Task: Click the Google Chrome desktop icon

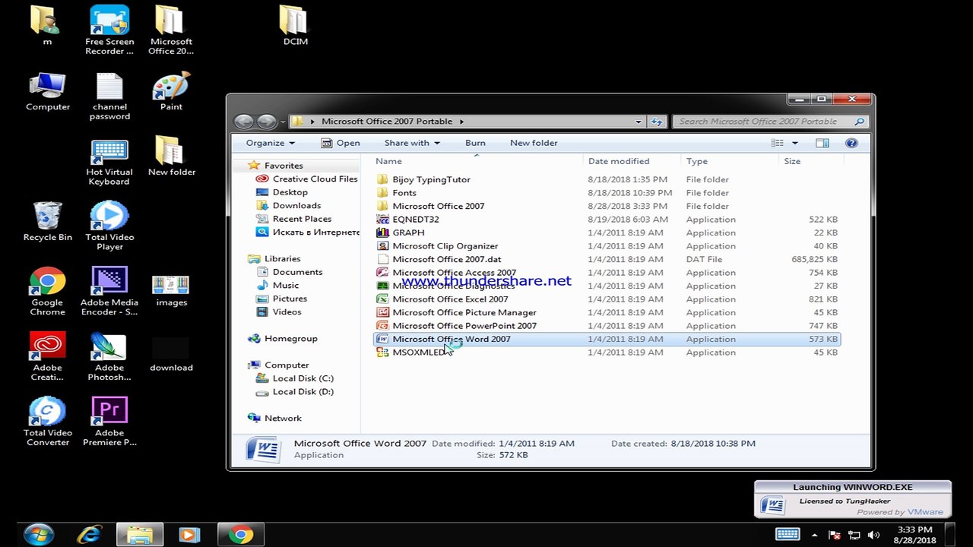Action: [47, 283]
